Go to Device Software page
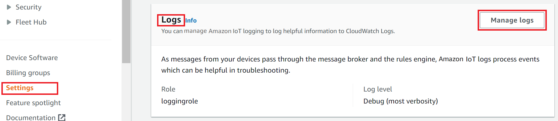The height and width of the screenshot is (121, 558). [x=32, y=58]
